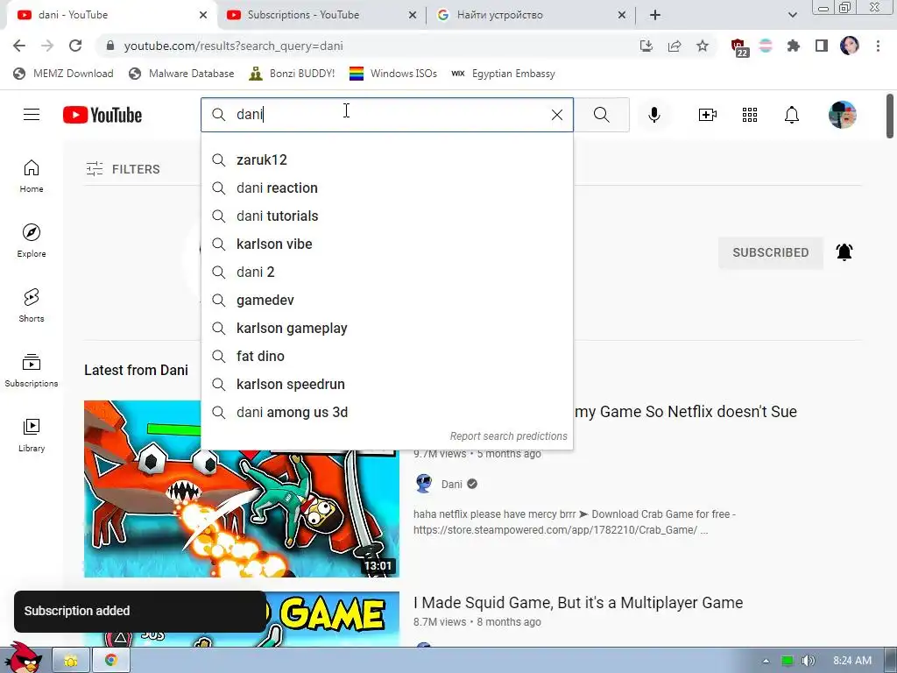
Task: Clear the search box with the X
Action: pos(556,115)
